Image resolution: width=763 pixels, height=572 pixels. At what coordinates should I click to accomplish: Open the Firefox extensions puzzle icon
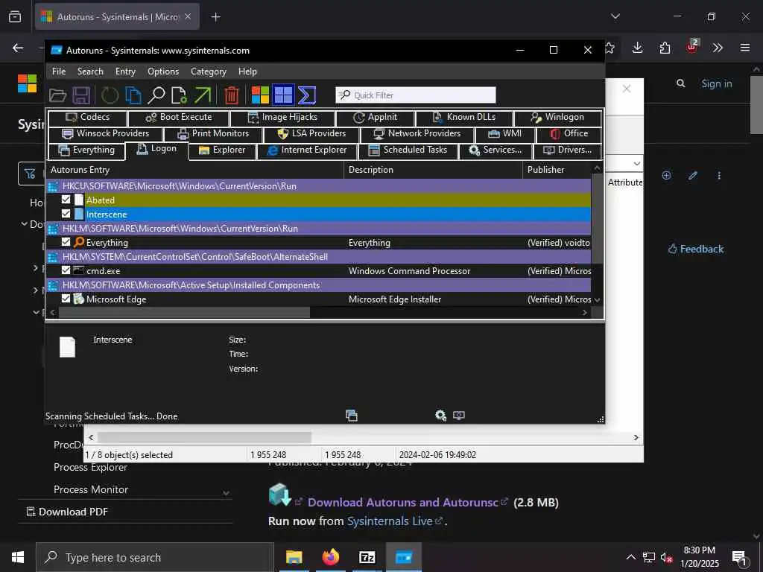[665, 48]
